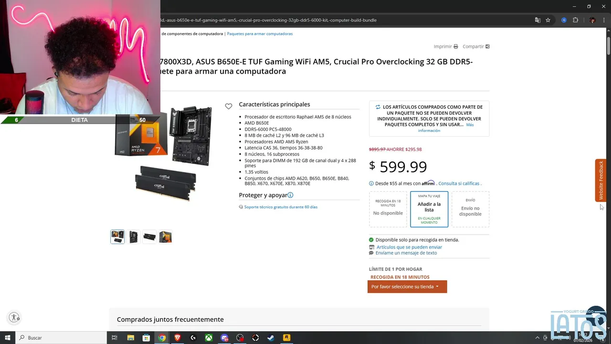This screenshot has width=611, height=344.
Task: Select the Recogida en 18 minutos option
Action: 388,209
